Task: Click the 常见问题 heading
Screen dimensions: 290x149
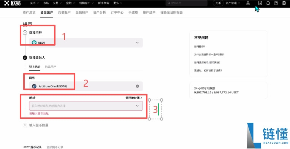Action: click(x=201, y=38)
